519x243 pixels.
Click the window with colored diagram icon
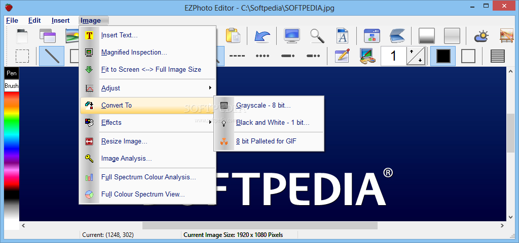pos(372,35)
